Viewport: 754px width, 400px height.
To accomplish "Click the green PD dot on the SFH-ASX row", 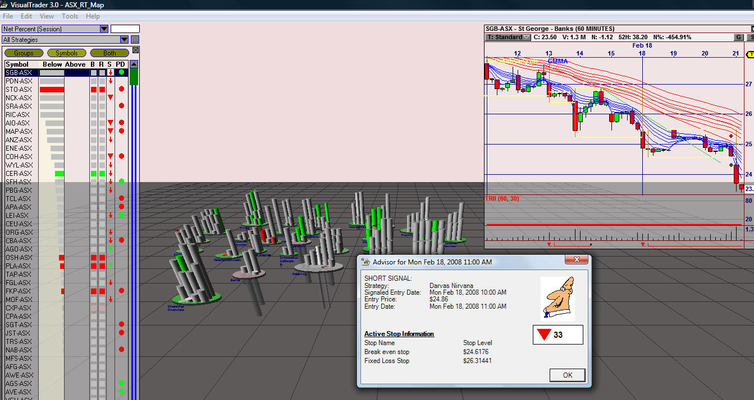I will coord(121,182).
